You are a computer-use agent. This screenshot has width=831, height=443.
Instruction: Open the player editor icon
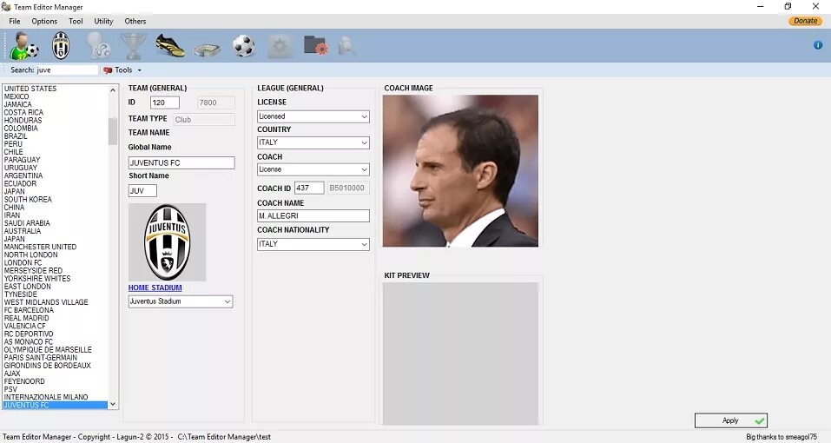pos(23,45)
